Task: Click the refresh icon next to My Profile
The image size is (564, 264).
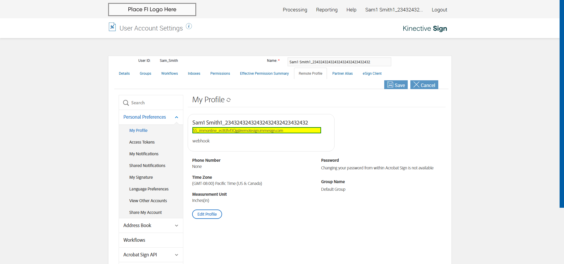Action: (x=229, y=100)
